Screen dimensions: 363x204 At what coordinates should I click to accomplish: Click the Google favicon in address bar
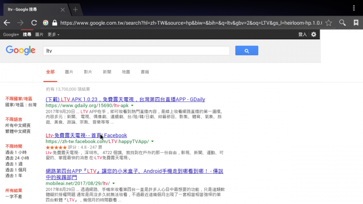pyautogui.click(x=45, y=23)
